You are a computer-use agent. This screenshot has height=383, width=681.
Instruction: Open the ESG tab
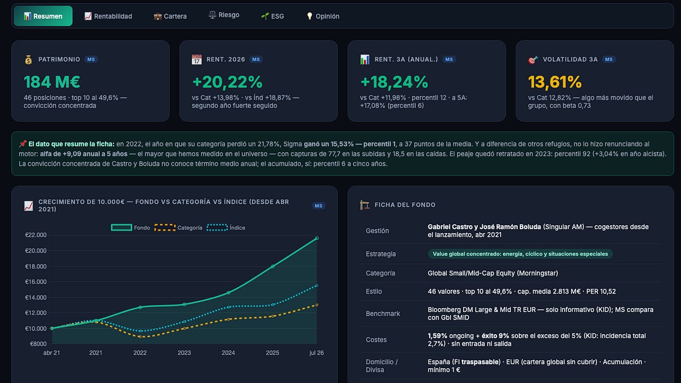click(x=272, y=16)
